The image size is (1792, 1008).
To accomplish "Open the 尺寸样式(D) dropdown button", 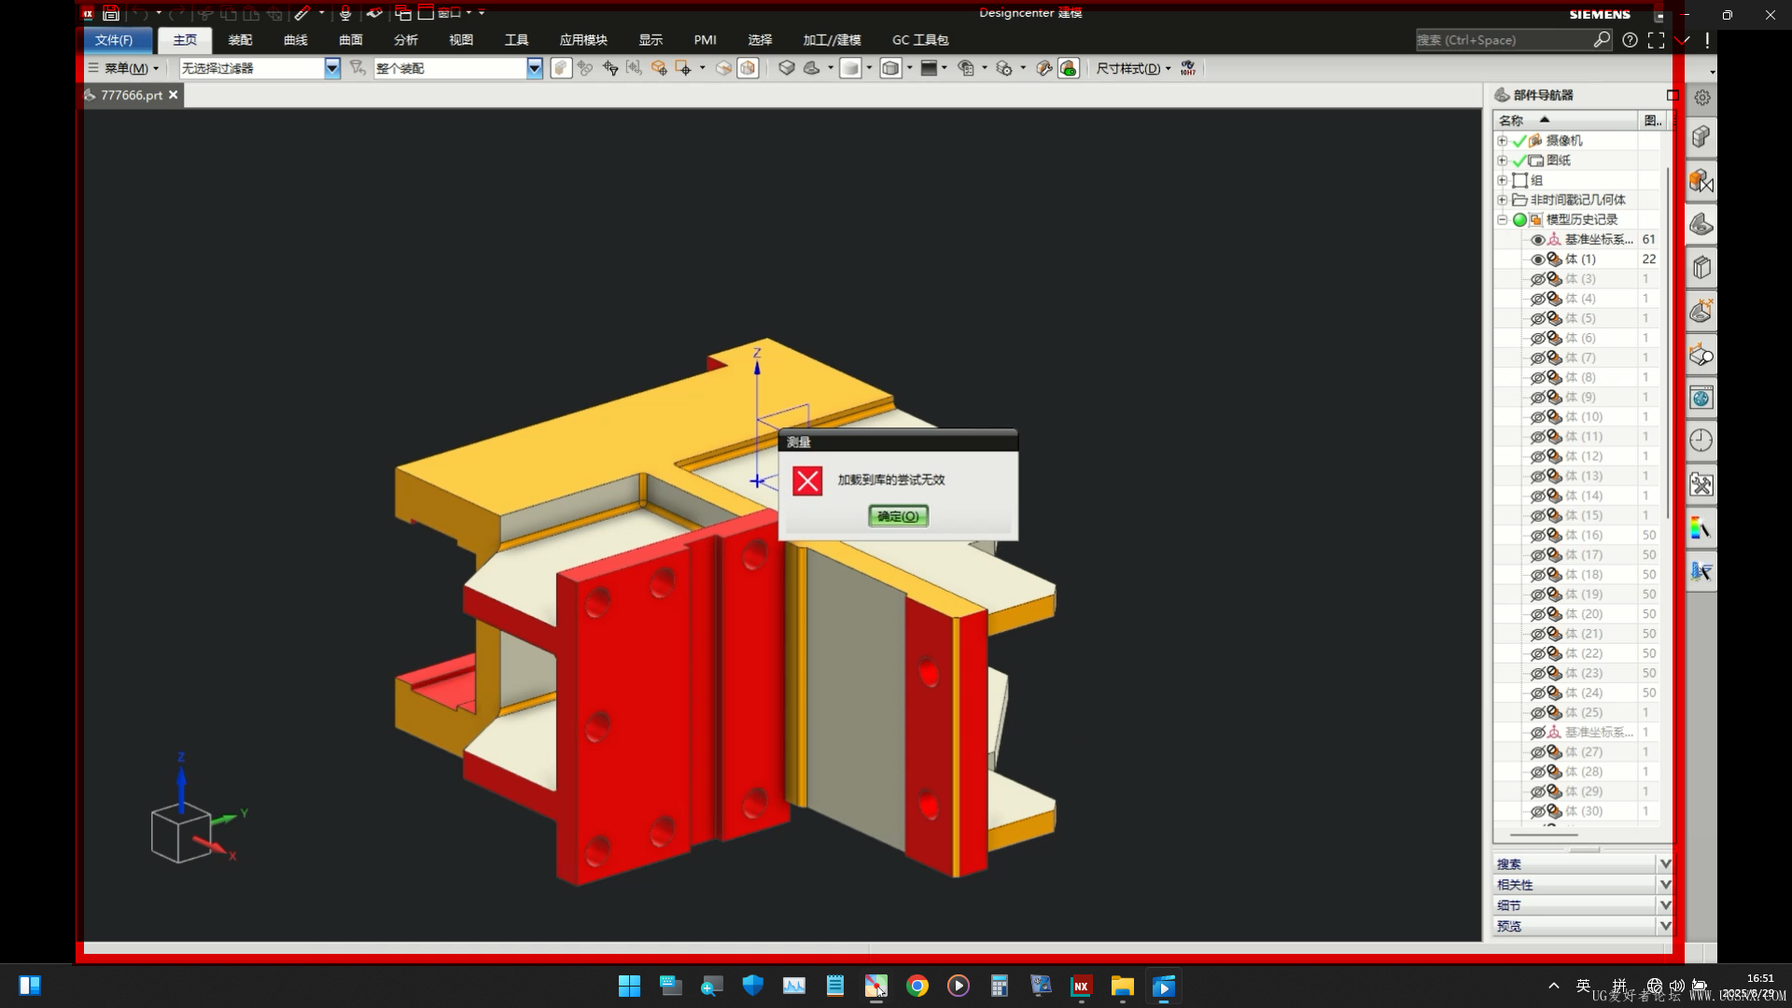I will click(1132, 68).
